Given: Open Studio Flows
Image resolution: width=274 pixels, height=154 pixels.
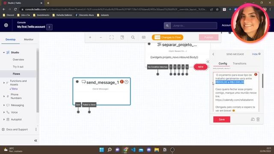Looking at the screenshot, I should 16,74.
